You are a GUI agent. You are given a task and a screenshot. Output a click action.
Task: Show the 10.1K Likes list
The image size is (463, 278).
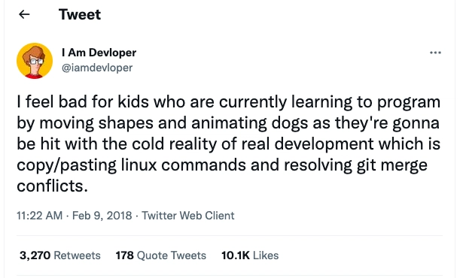[250, 255]
